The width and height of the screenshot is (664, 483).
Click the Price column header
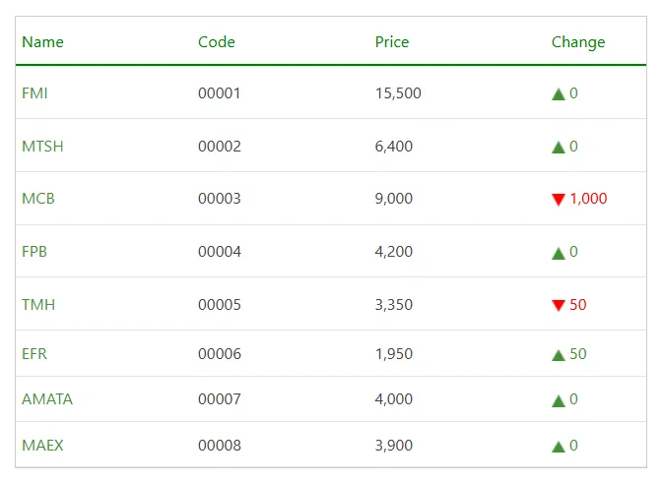(392, 42)
